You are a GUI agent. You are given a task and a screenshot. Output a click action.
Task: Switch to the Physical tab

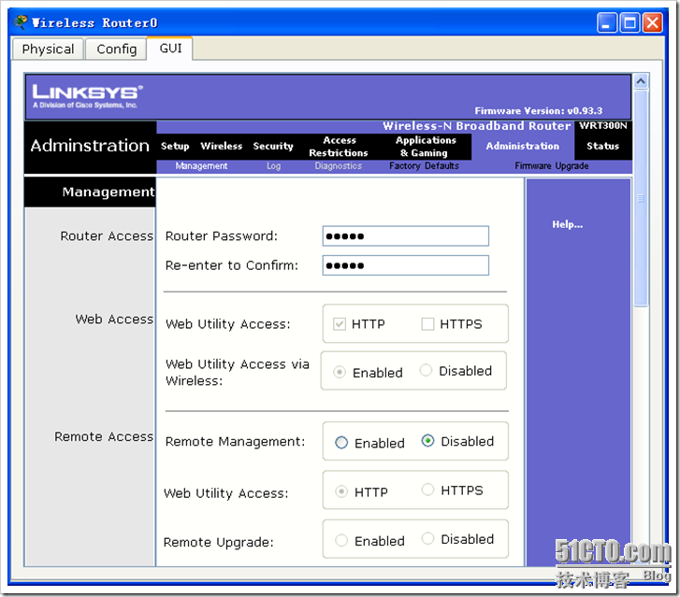coord(48,49)
